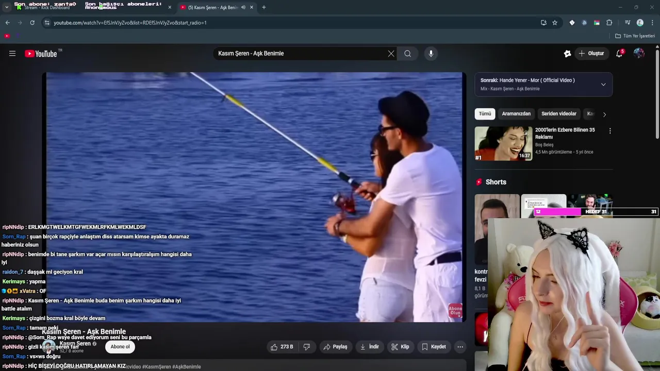The height and width of the screenshot is (371, 660).
Task: Open 2000'lerin Ezbere Bilinen 35 Reklamı title
Action: click(x=565, y=133)
